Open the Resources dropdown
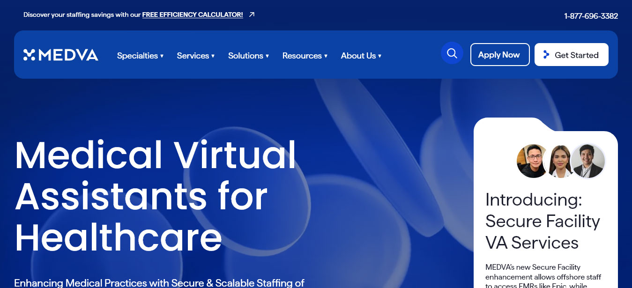The width and height of the screenshot is (632, 288). (305, 56)
